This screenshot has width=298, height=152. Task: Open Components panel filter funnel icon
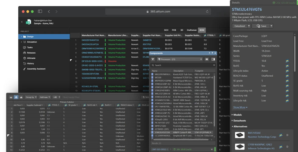tap(153, 59)
